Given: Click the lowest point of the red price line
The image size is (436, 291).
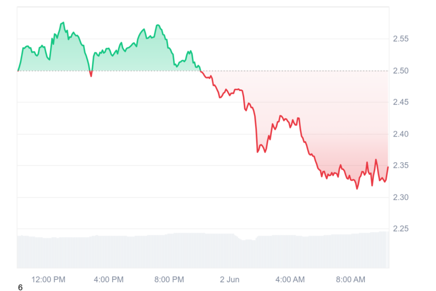Looking at the screenshot, I should click(x=357, y=189).
